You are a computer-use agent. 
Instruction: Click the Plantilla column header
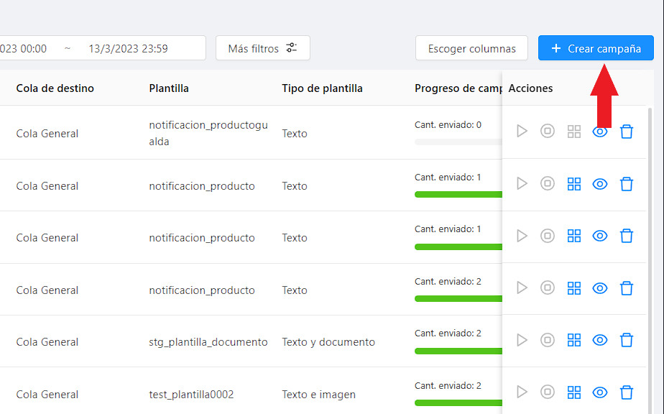point(169,88)
